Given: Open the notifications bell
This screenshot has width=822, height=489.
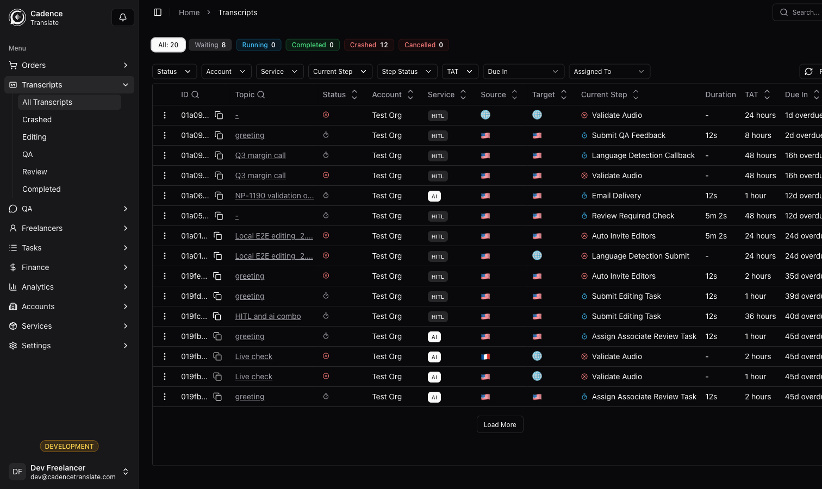Looking at the screenshot, I should (x=123, y=17).
